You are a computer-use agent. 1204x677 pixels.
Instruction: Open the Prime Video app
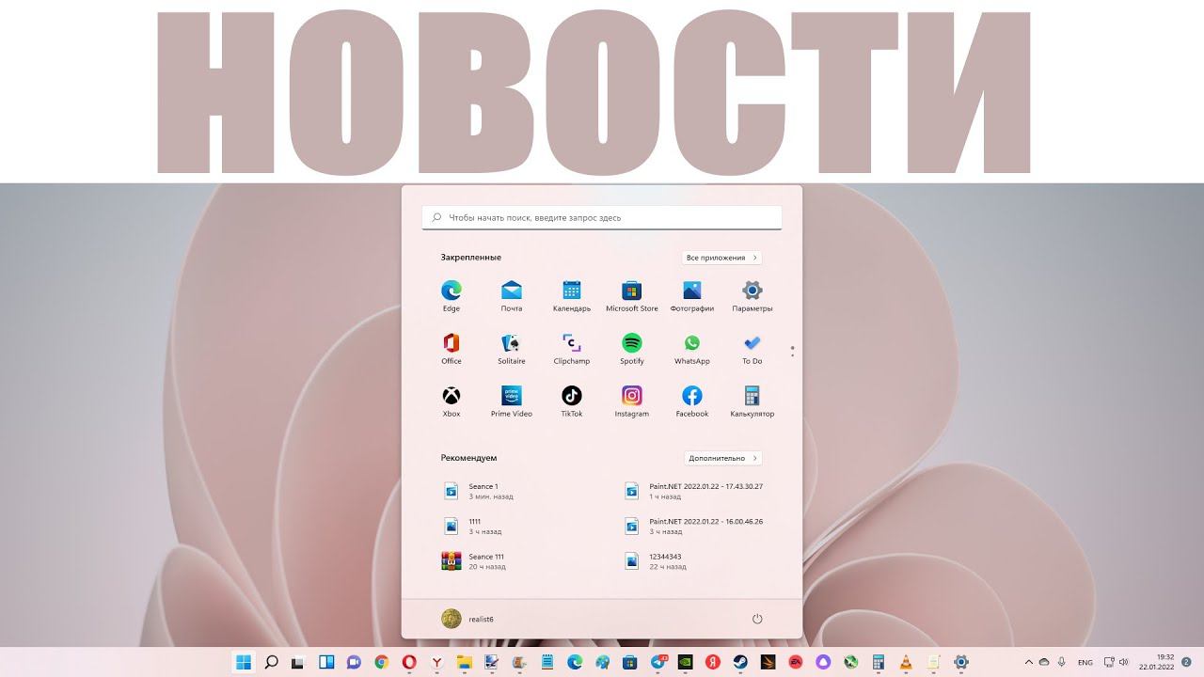pyautogui.click(x=512, y=401)
